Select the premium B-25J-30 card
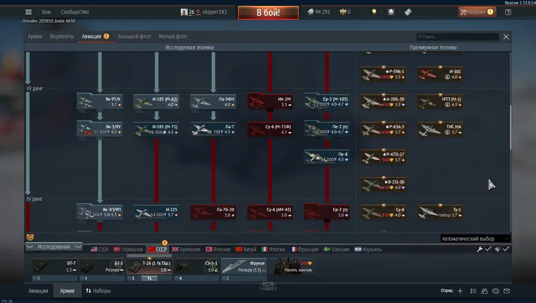Screen dimensions: 536x303 click(x=383, y=184)
